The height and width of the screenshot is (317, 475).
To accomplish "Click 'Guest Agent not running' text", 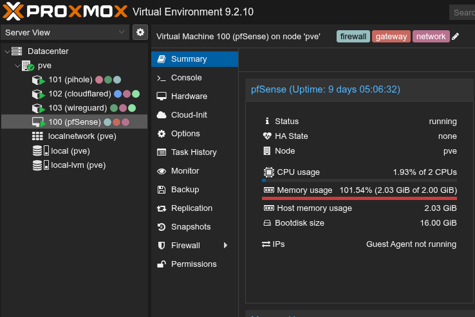I will 411,244.
